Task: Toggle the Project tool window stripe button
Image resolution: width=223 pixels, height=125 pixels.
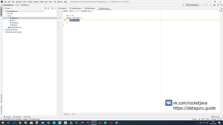Action: [x=1, y=11]
